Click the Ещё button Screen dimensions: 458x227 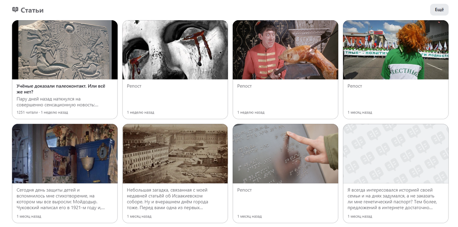coord(439,10)
